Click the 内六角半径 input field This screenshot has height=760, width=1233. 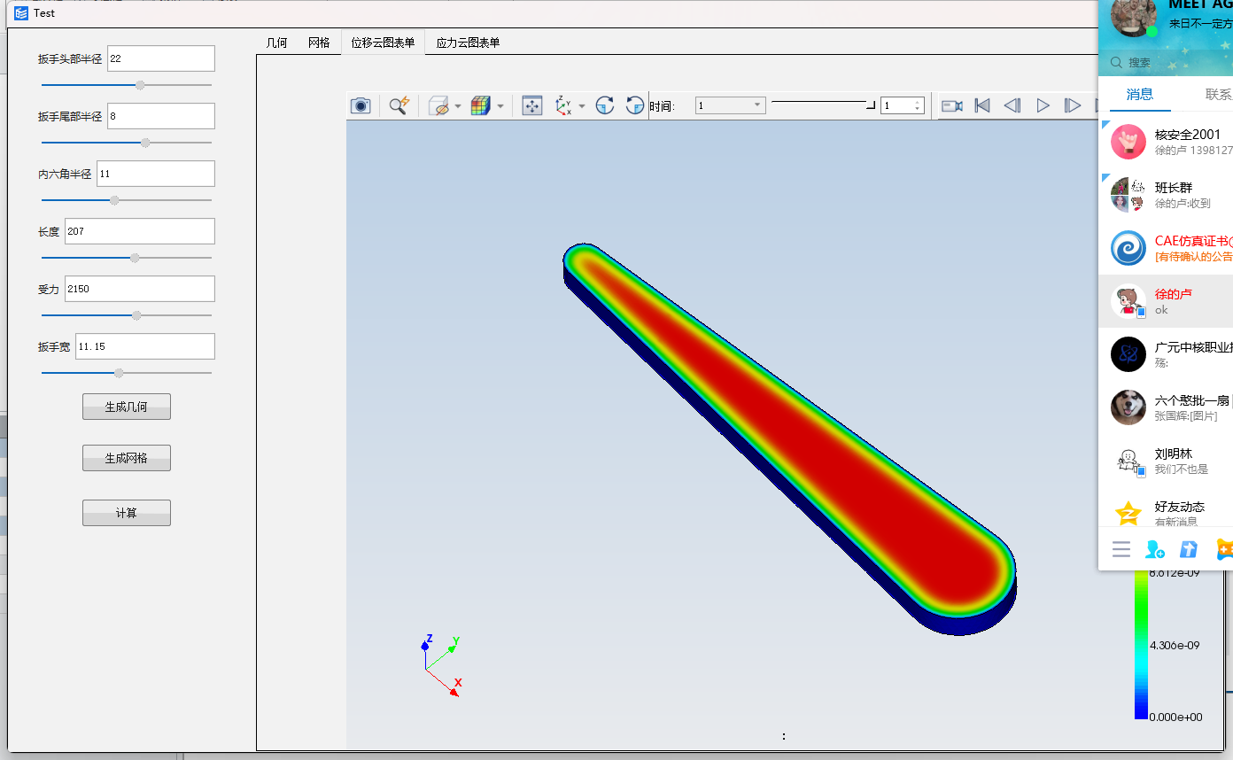coord(156,174)
